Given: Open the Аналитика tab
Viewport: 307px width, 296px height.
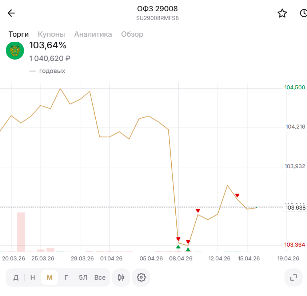Looking at the screenshot, I should (93, 34).
